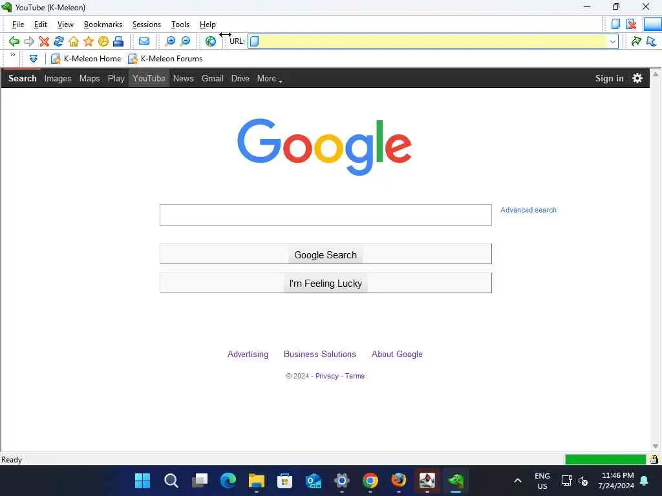Open the blue down-arrow bookmarks toolbar icon
The width and height of the screenshot is (662, 496).
[x=34, y=59]
